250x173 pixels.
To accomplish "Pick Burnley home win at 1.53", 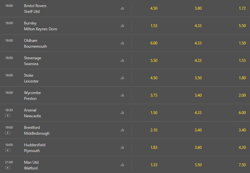I will (154, 26).
